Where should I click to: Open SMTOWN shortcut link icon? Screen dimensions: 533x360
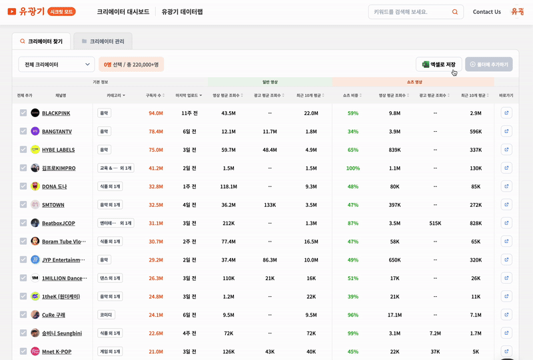coord(506,205)
